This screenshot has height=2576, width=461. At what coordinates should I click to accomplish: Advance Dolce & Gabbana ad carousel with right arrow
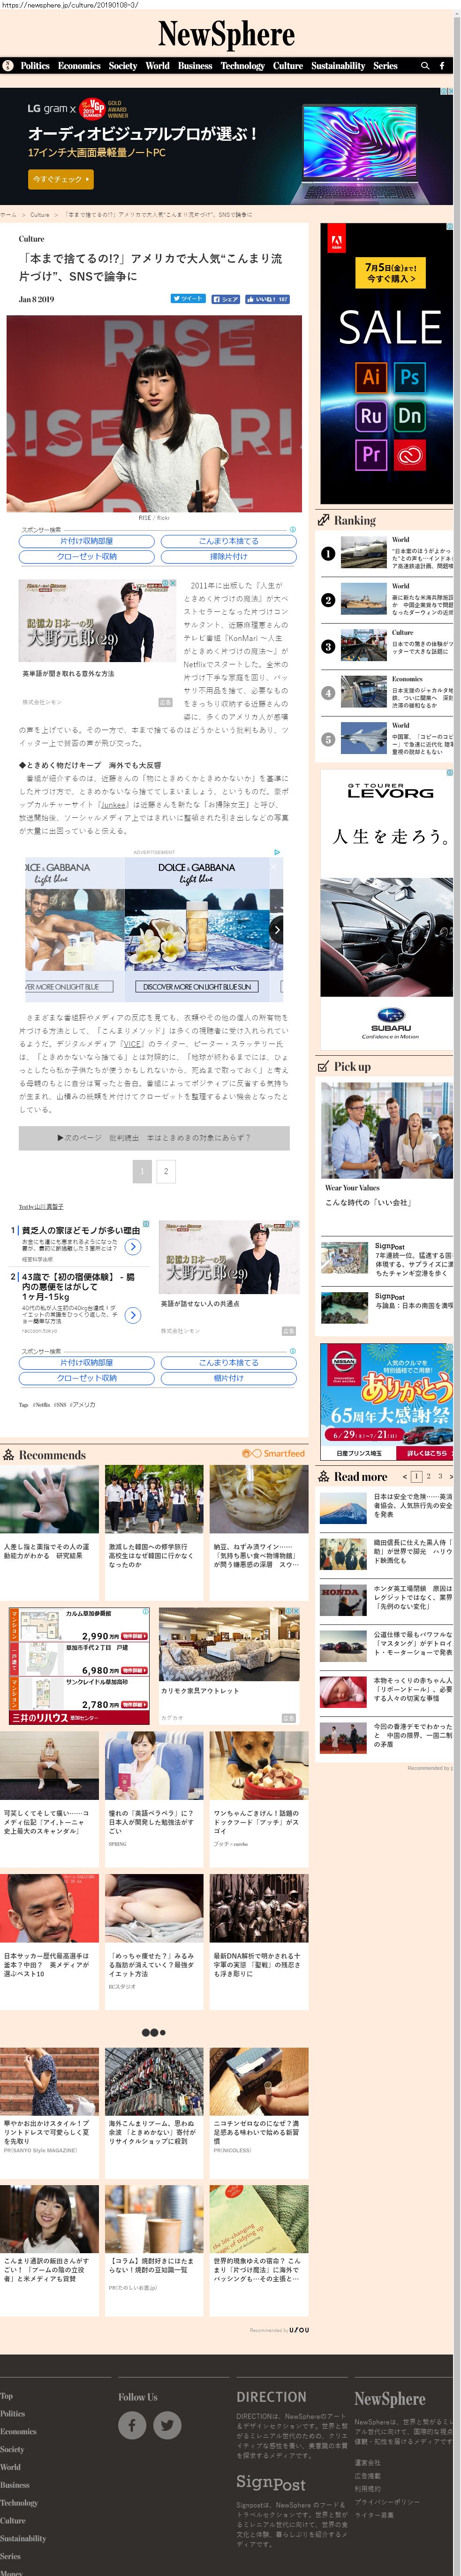(277, 930)
